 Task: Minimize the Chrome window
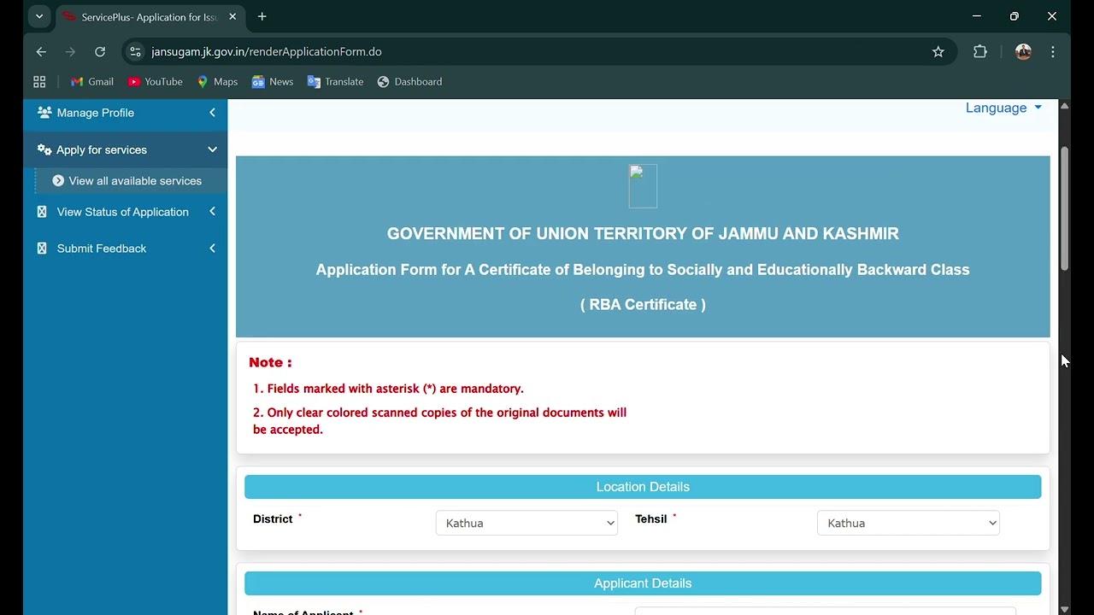(x=977, y=16)
